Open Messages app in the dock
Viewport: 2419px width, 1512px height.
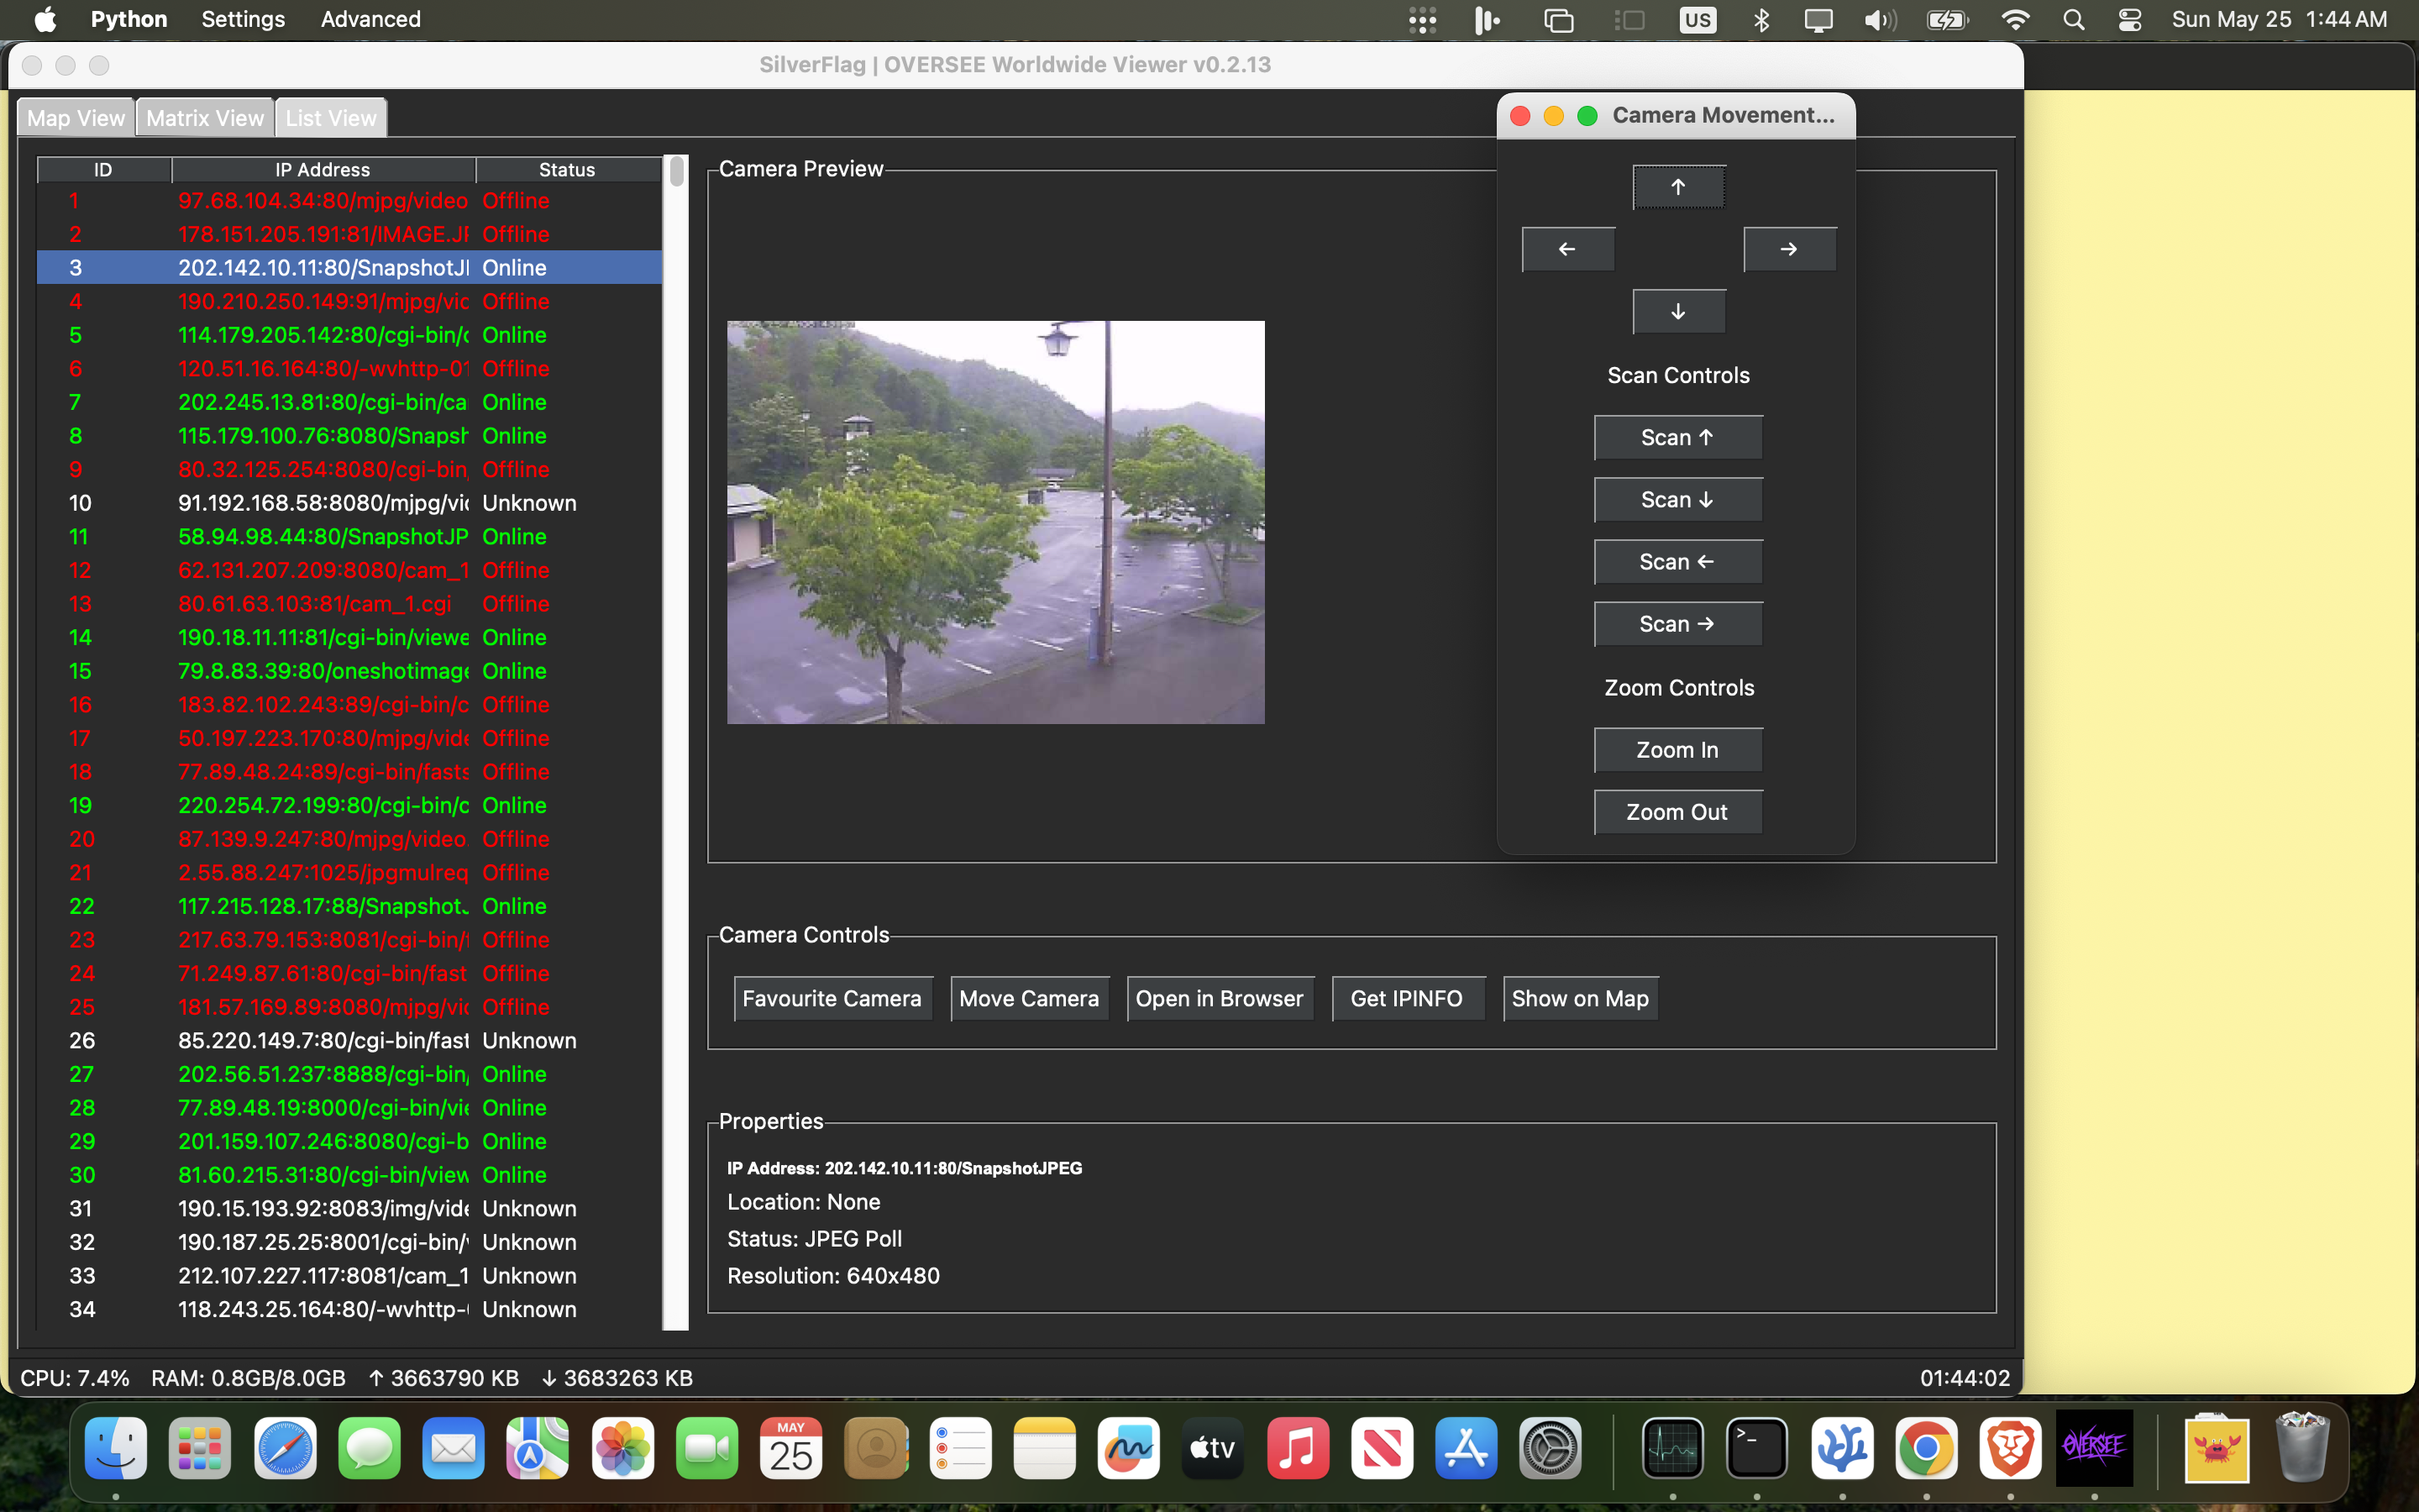369,1448
